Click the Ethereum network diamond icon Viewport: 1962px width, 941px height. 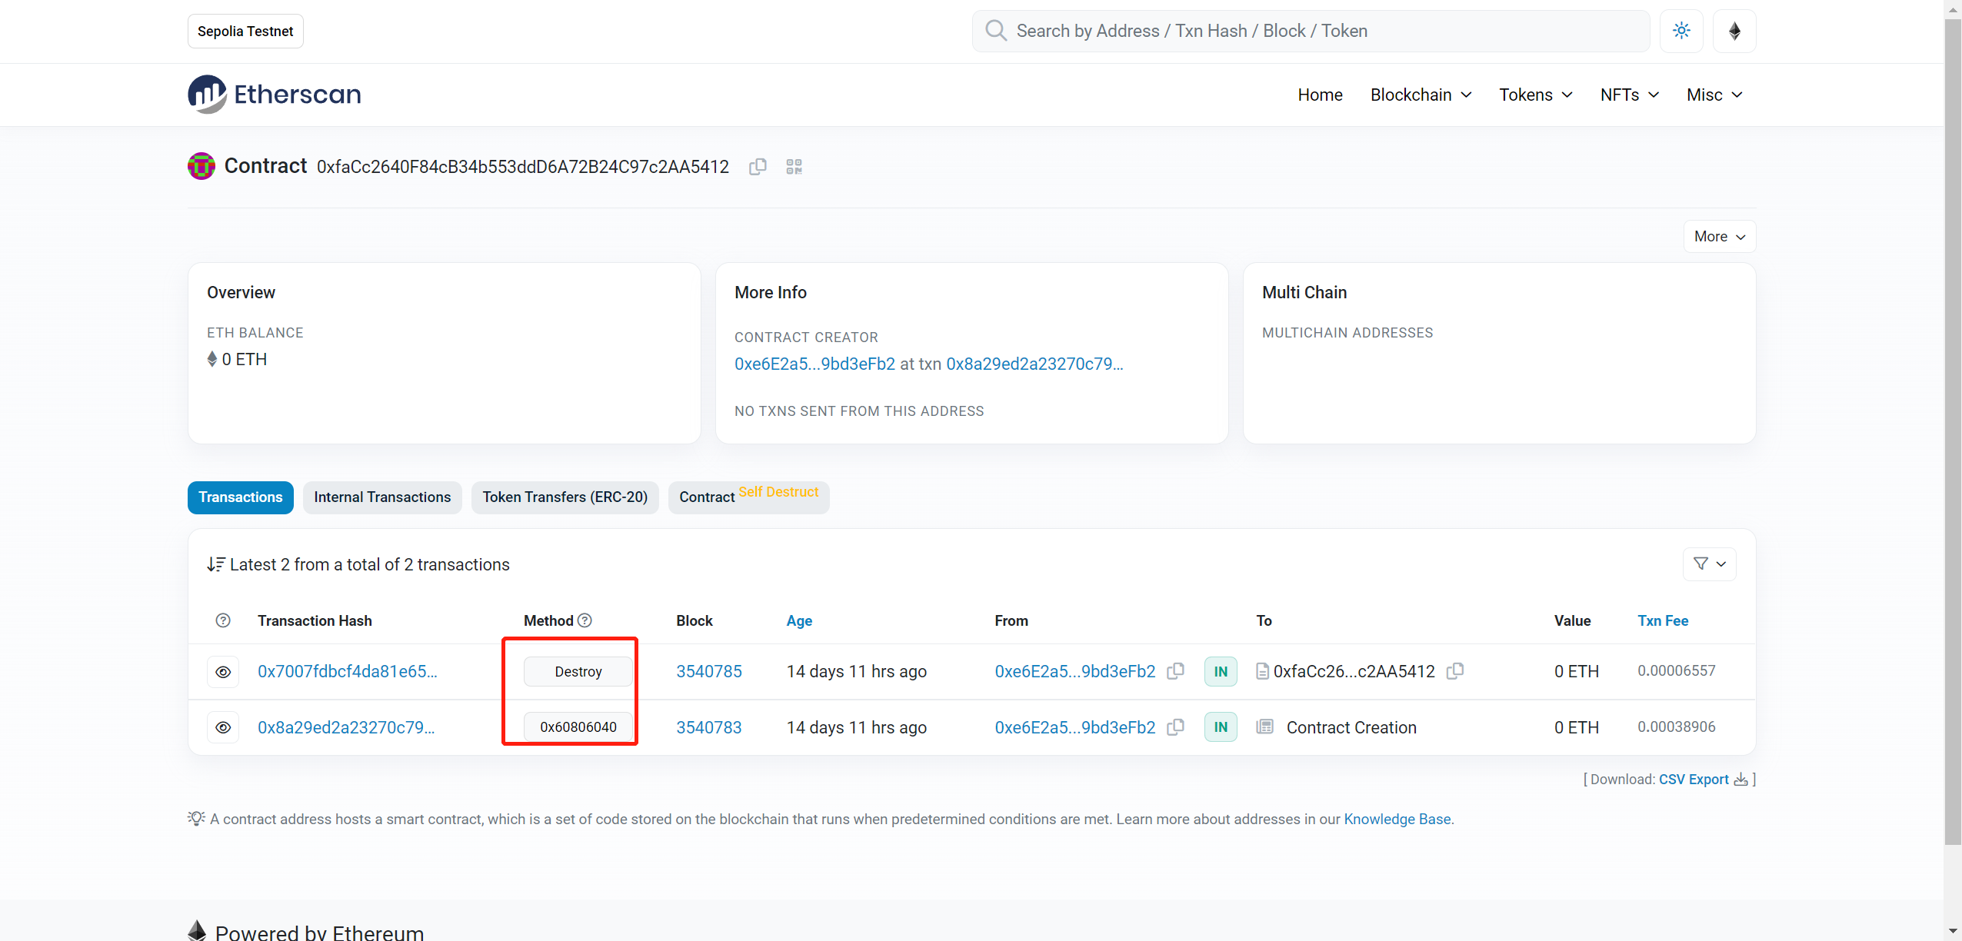coord(1734,31)
